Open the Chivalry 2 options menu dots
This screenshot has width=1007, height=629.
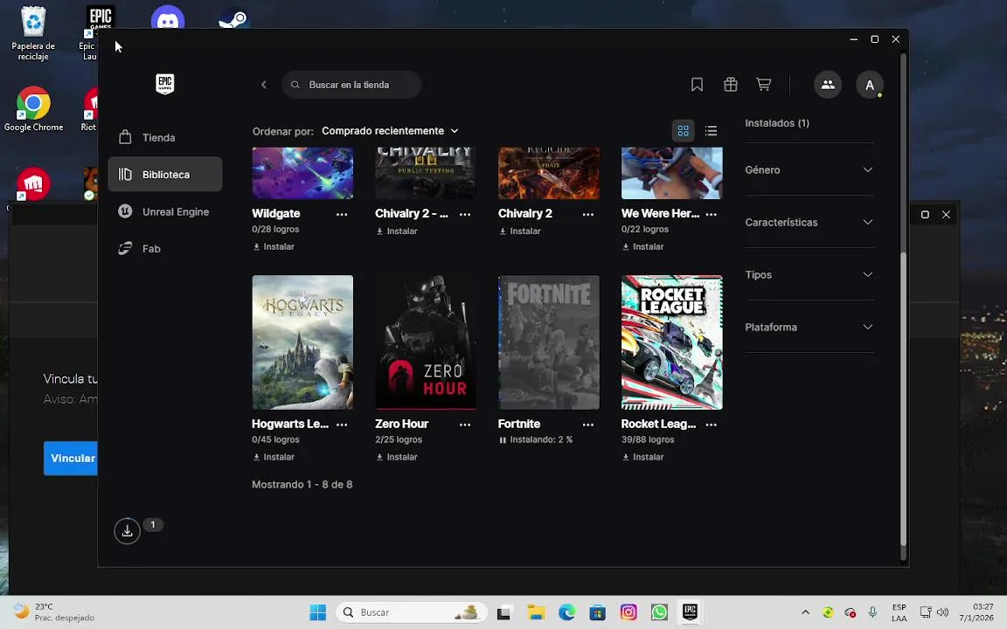(x=588, y=214)
